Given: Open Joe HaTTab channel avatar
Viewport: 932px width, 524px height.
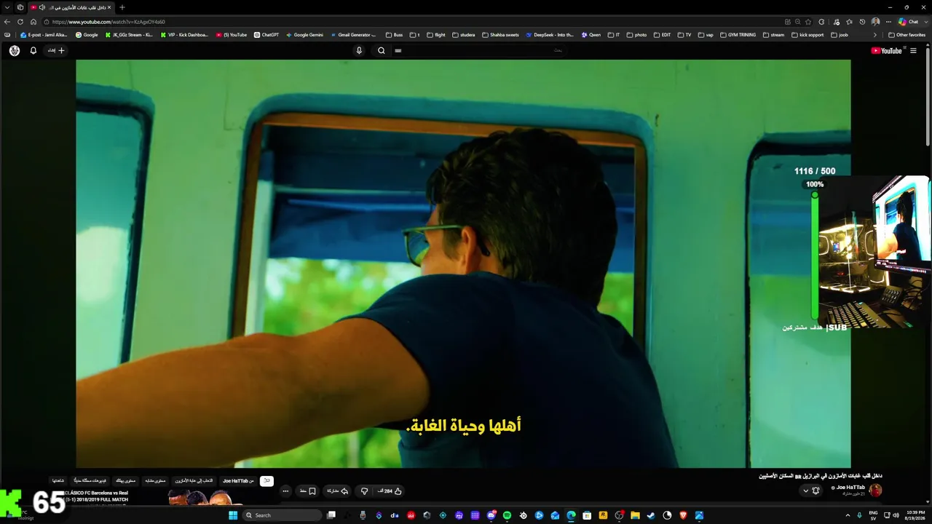Looking at the screenshot, I should click(x=875, y=491).
